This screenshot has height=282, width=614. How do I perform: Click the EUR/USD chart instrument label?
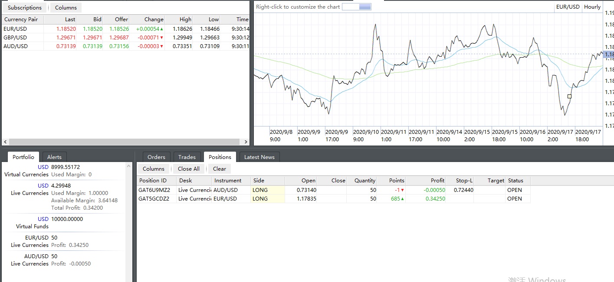click(x=568, y=6)
